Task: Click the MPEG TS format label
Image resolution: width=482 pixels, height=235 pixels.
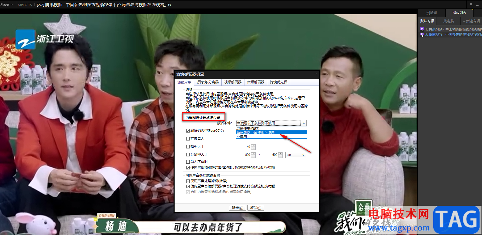Action: [25, 5]
